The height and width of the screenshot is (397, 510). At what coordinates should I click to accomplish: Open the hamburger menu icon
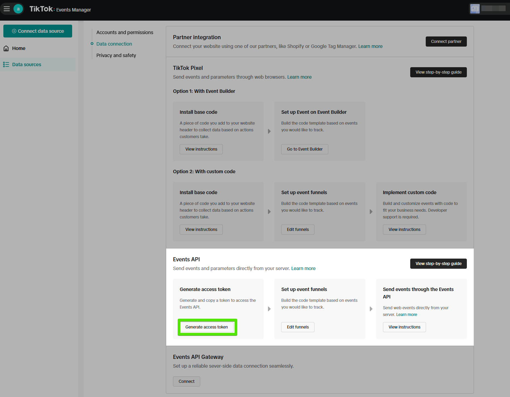click(x=7, y=9)
